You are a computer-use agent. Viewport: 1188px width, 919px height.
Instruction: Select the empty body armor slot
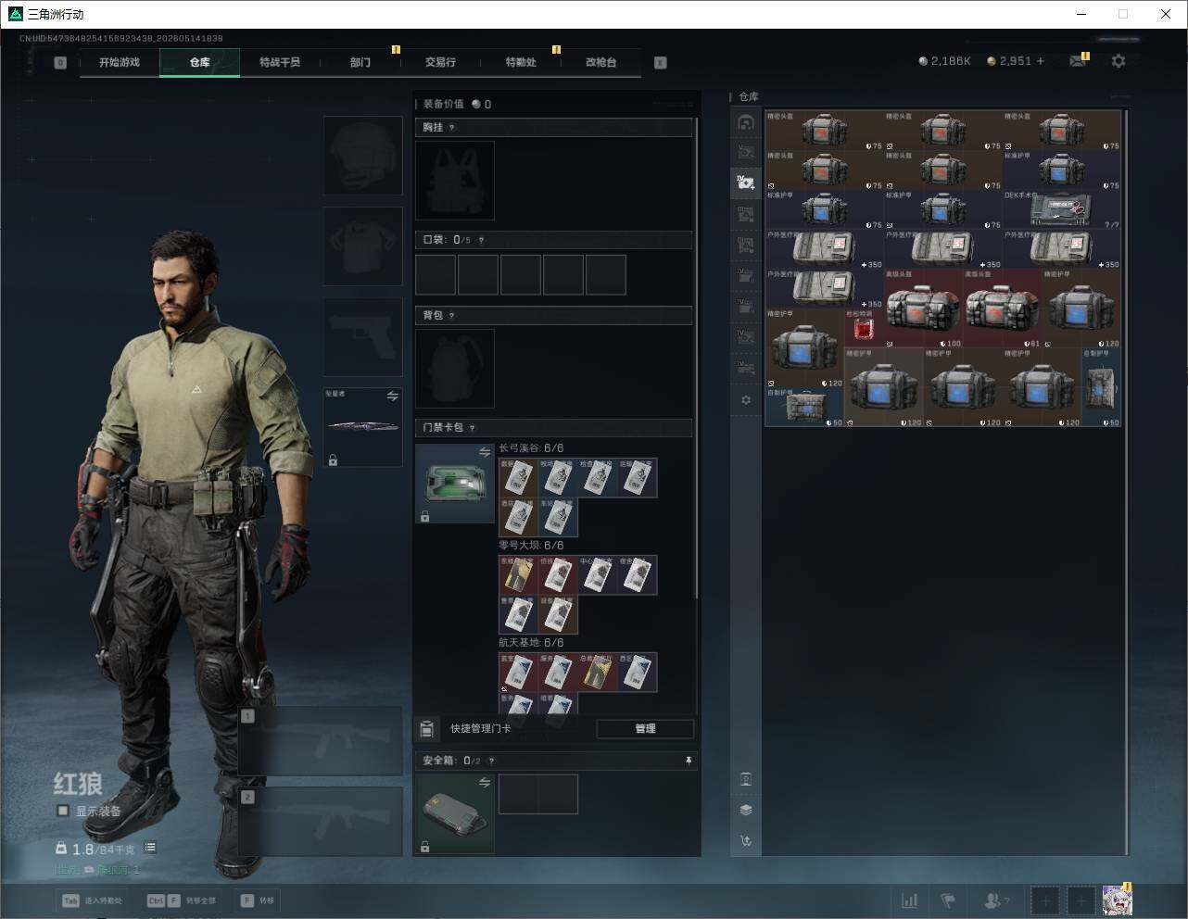(x=363, y=246)
